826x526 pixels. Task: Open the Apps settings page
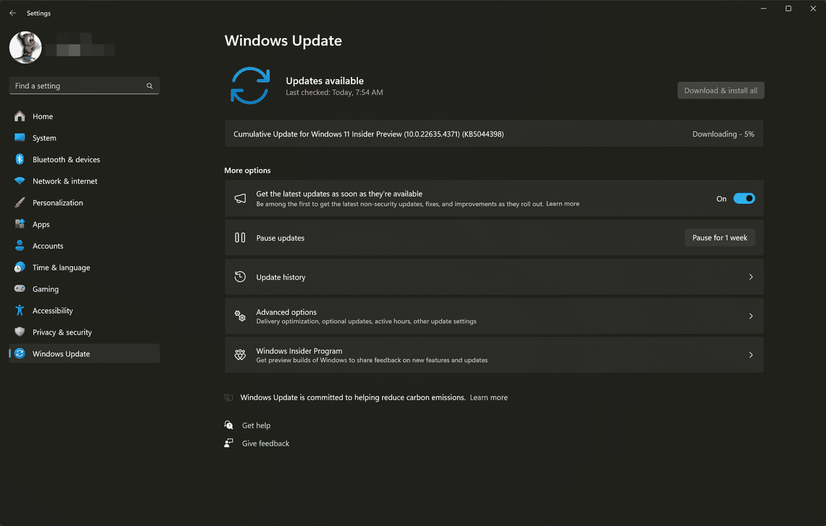(x=84, y=224)
